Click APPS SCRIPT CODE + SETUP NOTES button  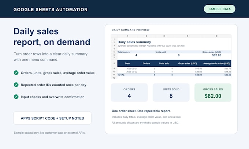[52, 118]
